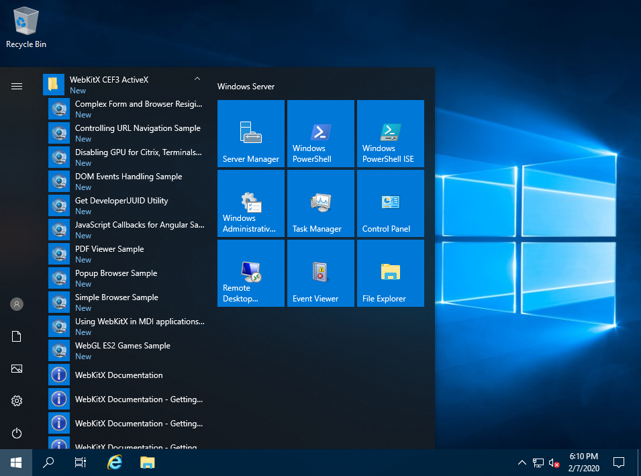Image resolution: width=641 pixels, height=476 pixels.
Task: Launch the Windows PowerShell tile
Action: (321, 134)
